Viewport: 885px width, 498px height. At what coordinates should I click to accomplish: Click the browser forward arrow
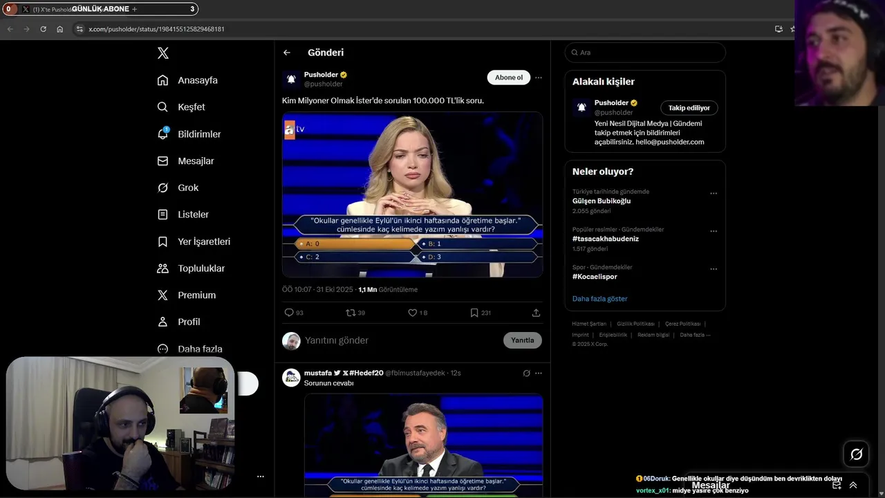26,29
